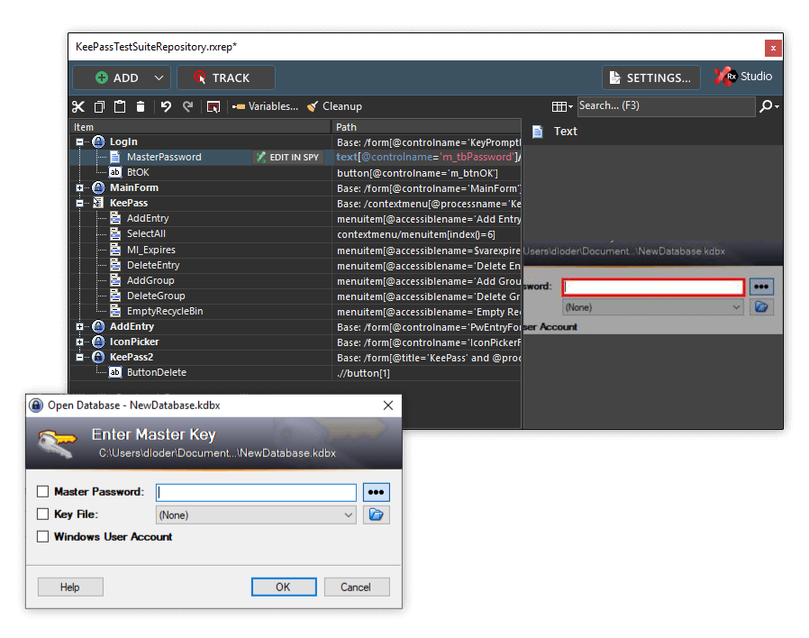Image resolution: width=809 pixels, height=638 pixels.
Task: Click the key file browse folder icon
Action: point(377,515)
